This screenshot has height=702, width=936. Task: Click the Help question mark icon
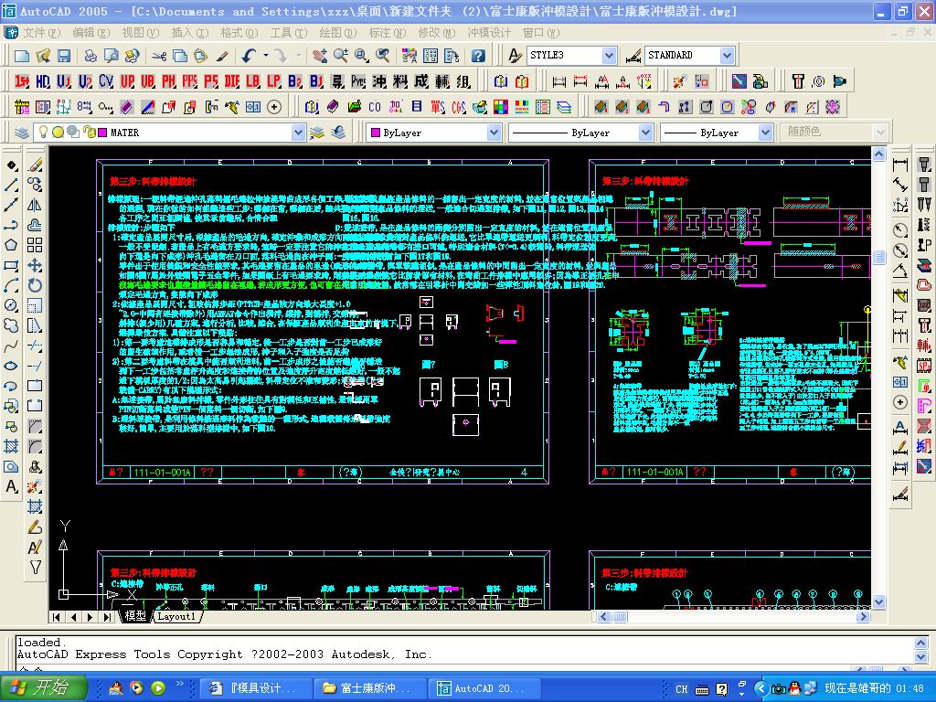coord(477,56)
